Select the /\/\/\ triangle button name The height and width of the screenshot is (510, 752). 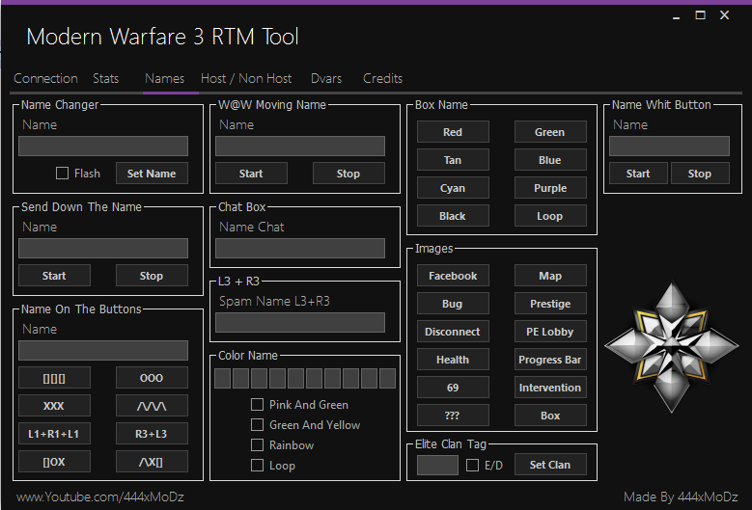(x=152, y=406)
